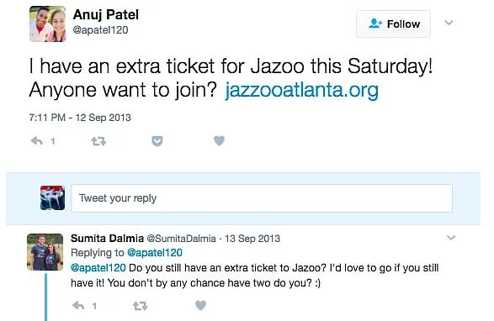The width and height of the screenshot is (494, 321).
Task: Like Sumita Dalmia's reply
Action: pos(200,305)
